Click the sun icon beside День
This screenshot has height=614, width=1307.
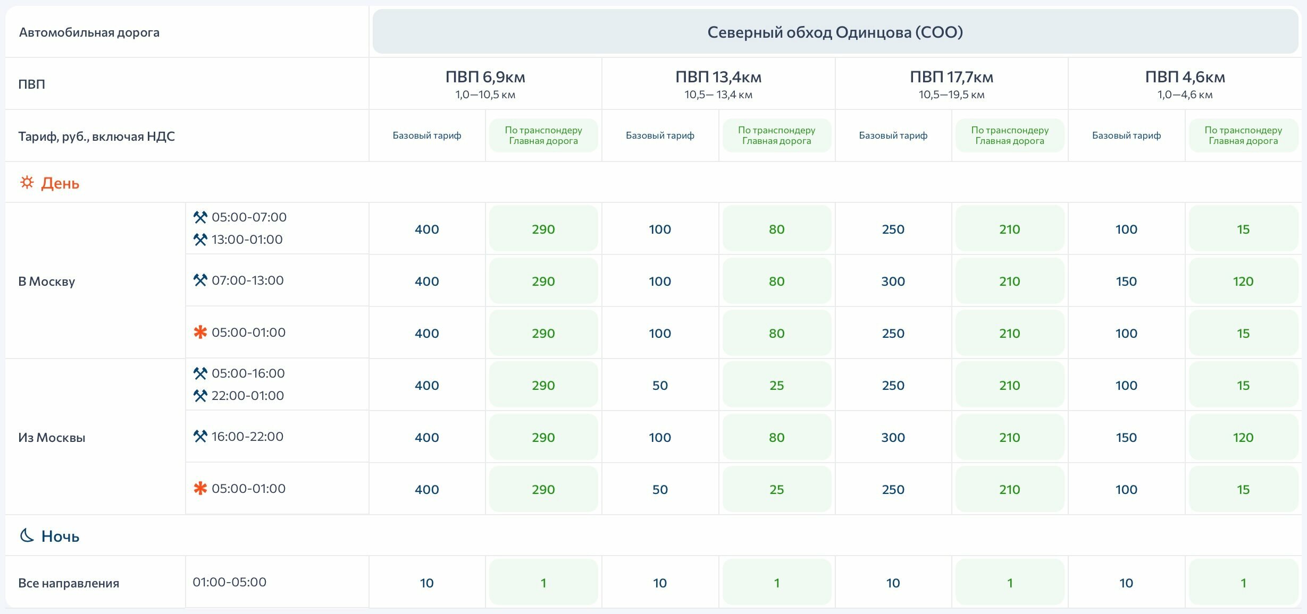[x=27, y=183]
